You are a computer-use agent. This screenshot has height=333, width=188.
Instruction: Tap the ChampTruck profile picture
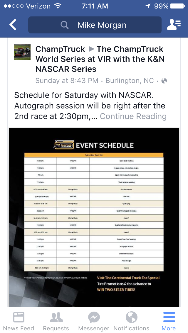[x=22, y=52]
